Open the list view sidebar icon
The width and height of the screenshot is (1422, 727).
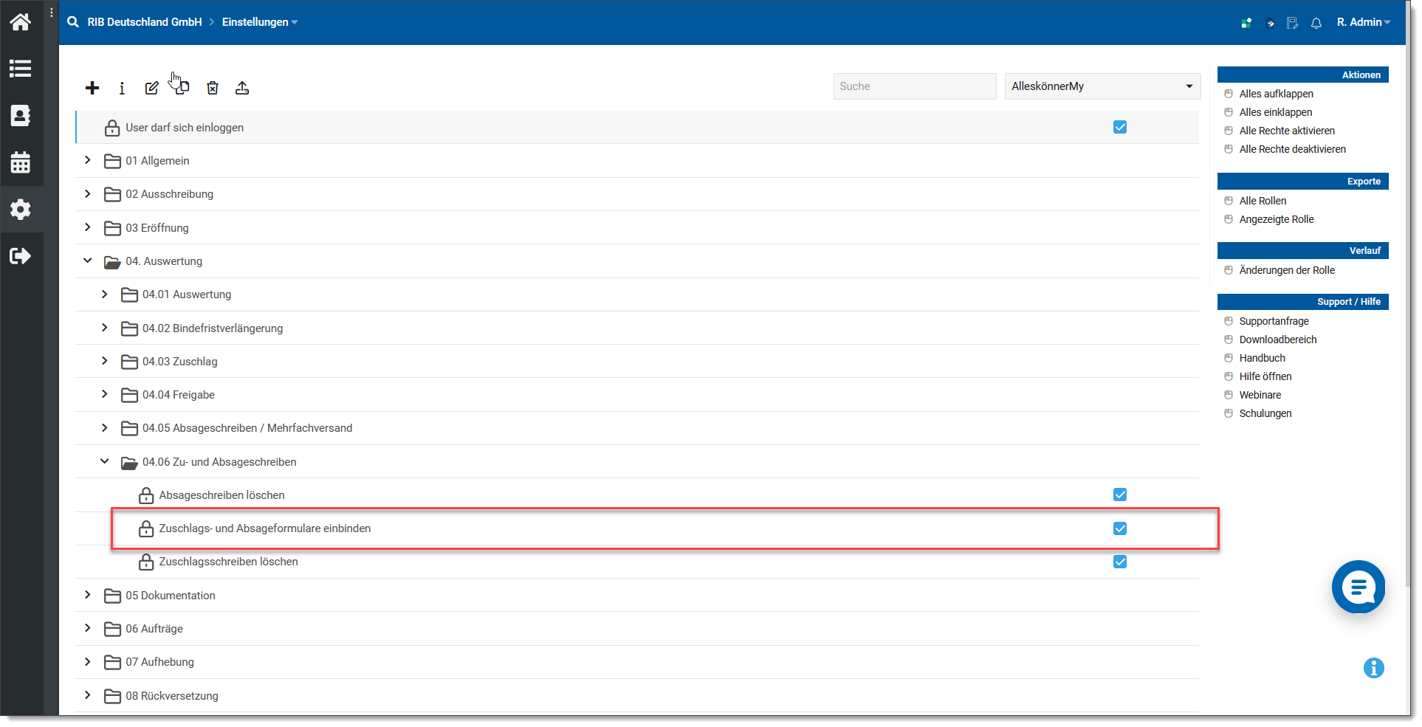click(20, 69)
